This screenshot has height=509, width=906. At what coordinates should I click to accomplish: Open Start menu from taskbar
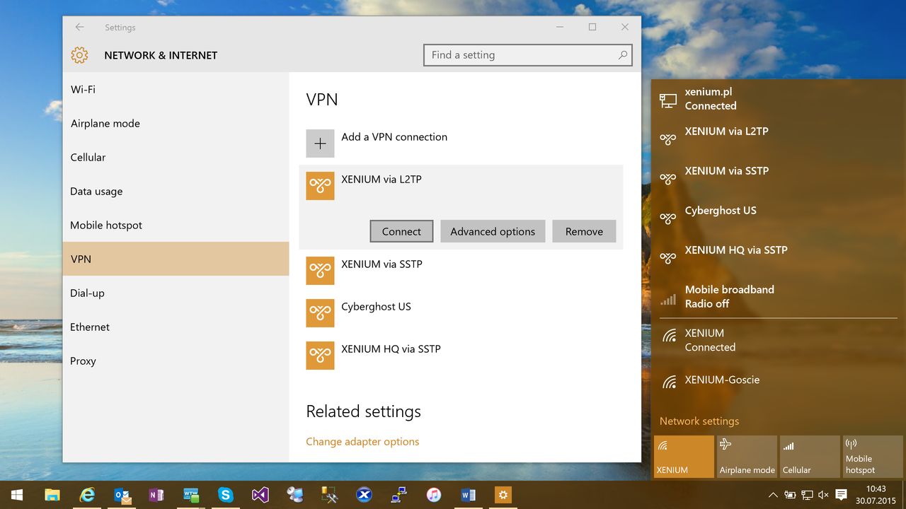16,495
